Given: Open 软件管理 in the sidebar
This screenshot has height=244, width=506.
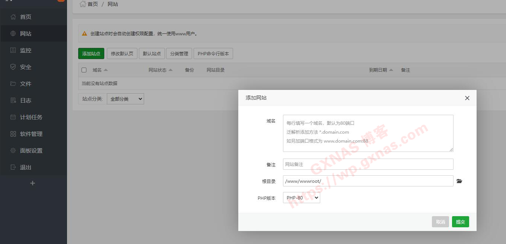Looking at the screenshot, I should coord(31,134).
